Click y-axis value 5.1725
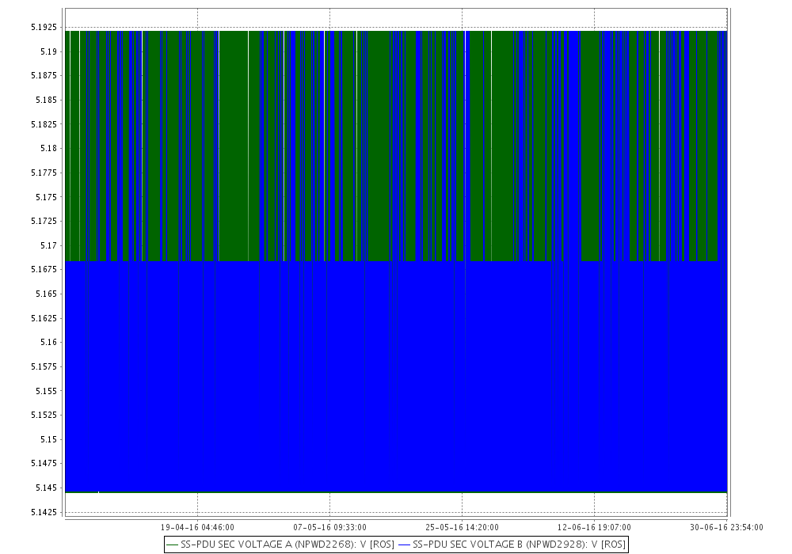 44,221
